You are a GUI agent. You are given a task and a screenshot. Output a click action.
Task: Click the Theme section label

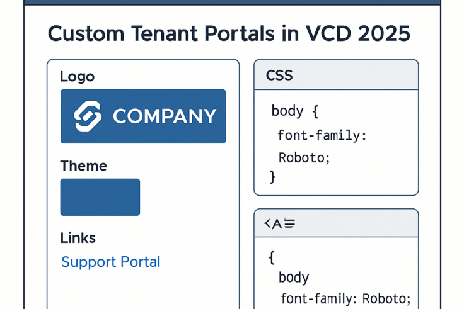pos(83,166)
